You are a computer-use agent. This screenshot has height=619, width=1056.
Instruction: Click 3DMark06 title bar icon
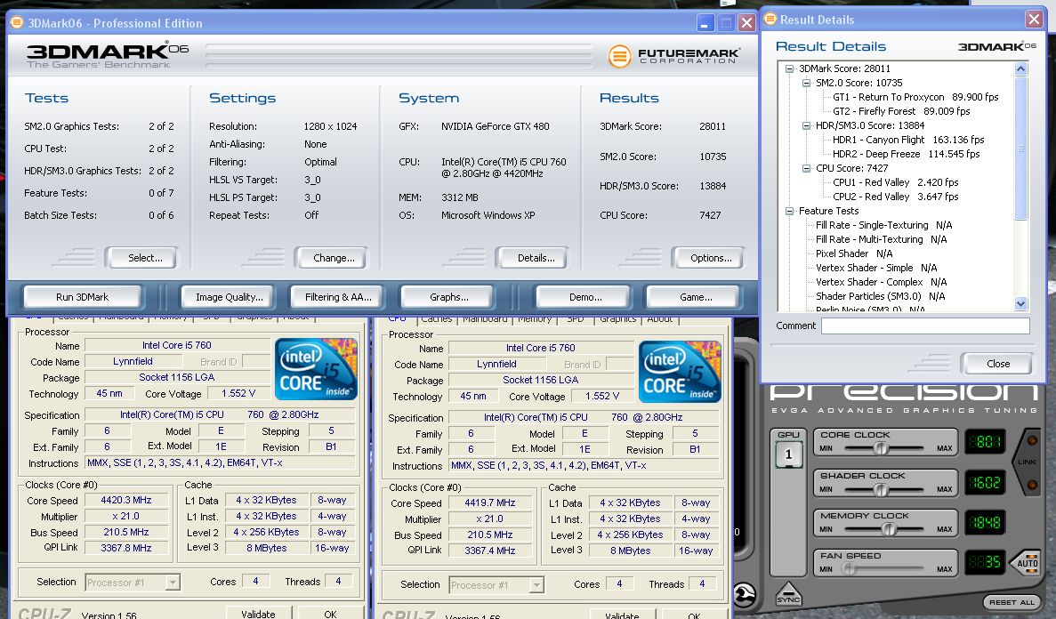[16, 22]
